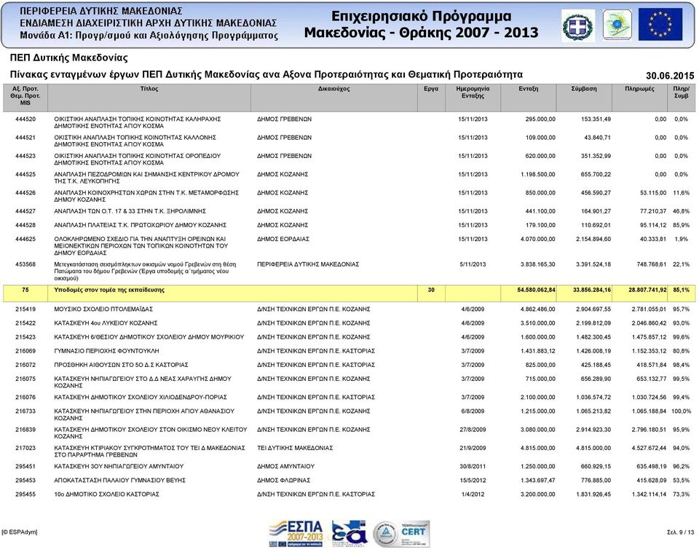Click the percentage "99,6%"
Screen dimensions: 699x552
[682, 337]
